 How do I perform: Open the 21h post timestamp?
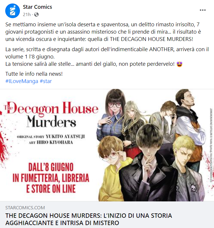tap(27, 15)
